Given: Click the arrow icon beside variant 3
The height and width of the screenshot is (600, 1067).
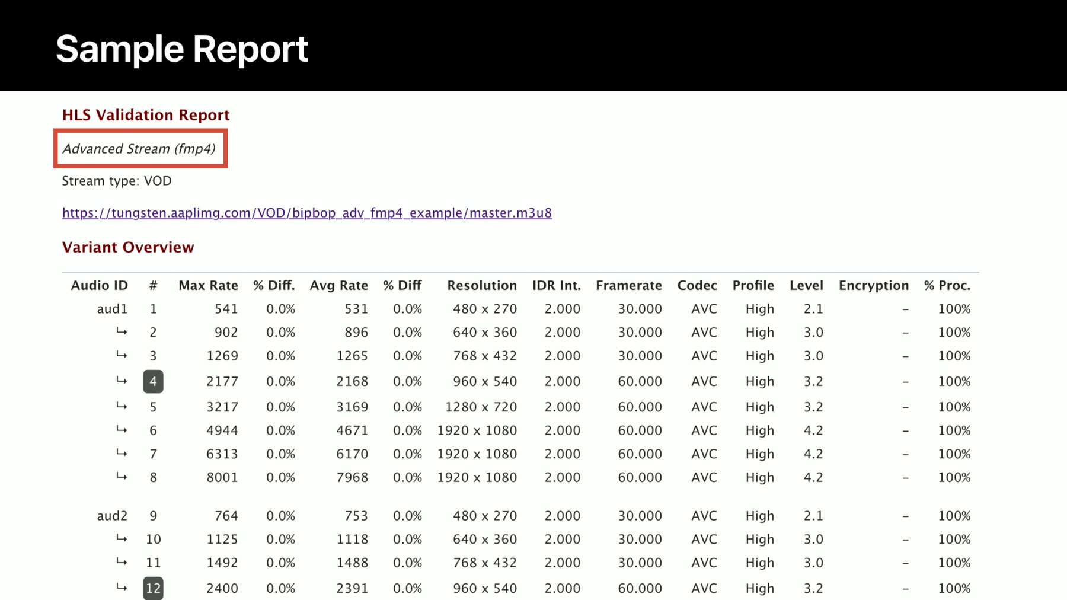Looking at the screenshot, I should click(122, 355).
